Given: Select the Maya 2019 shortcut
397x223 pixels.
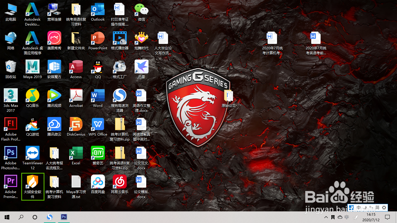Looking at the screenshot, I should [33, 70].
